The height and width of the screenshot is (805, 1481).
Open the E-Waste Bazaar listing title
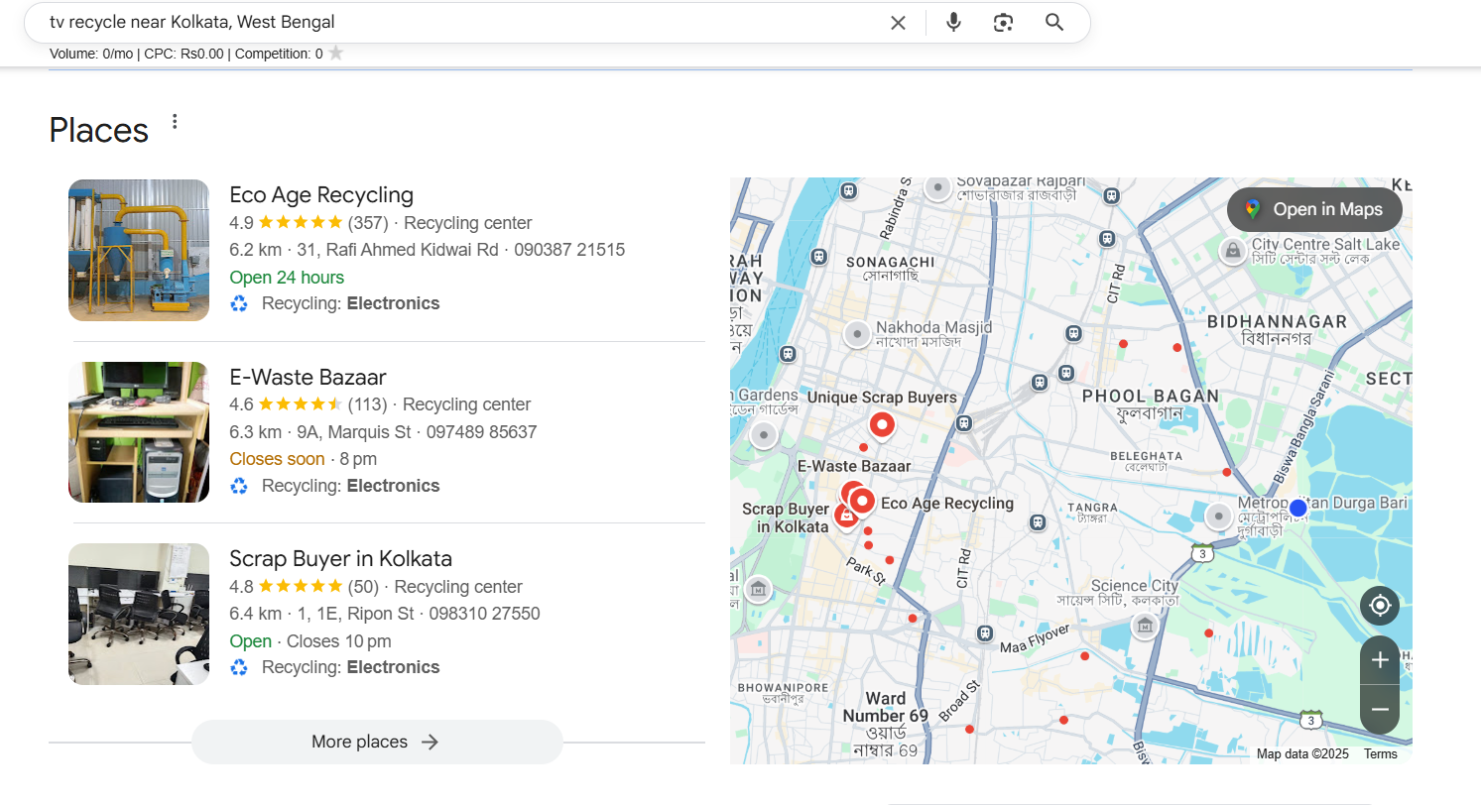pos(308,377)
